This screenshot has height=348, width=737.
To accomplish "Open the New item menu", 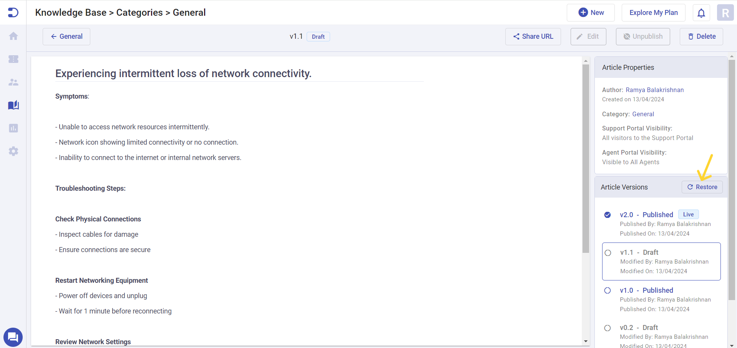I will click(591, 13).
